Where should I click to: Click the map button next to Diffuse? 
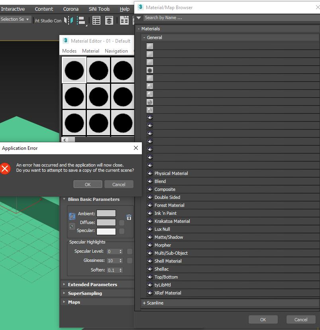click(122, 223)
